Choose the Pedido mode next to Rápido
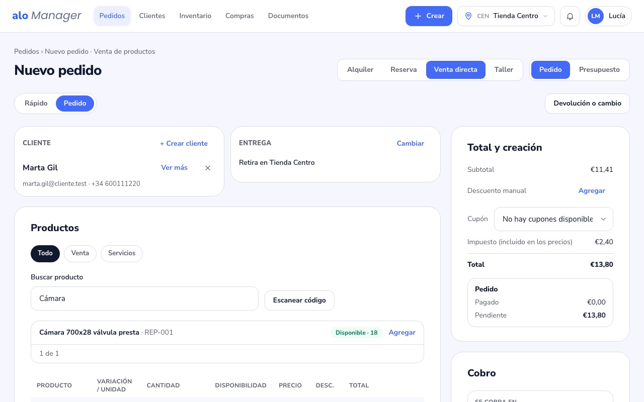 tap(75, 104)
